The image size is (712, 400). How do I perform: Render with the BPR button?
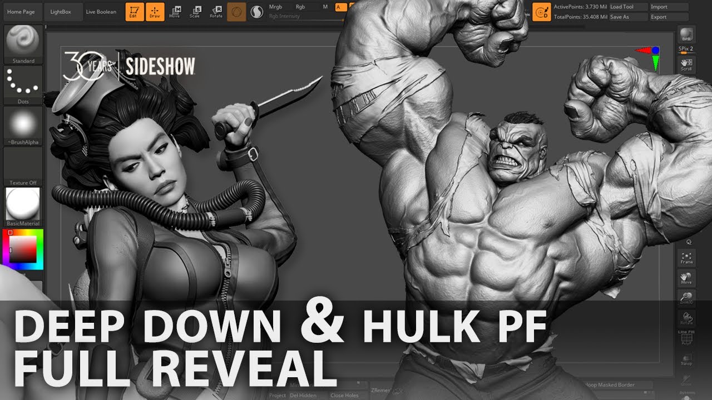[686, 34]
